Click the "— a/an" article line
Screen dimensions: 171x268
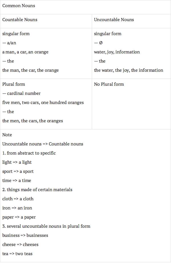tap(9, 43)
